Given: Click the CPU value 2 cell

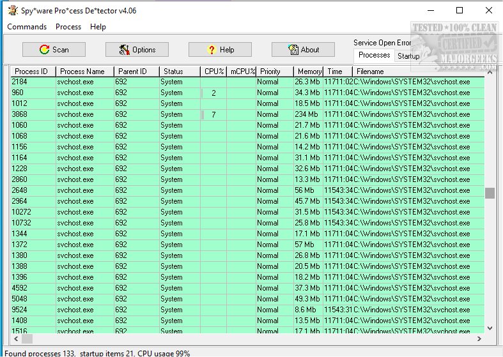Looking at the screenshot, I should point(213,93).
